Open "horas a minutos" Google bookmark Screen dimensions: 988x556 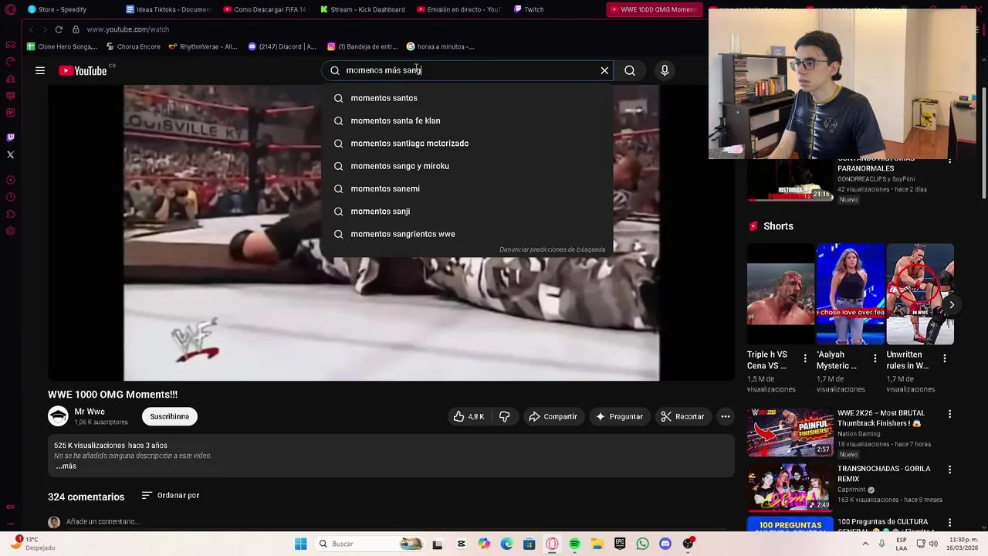pyautogui.click(x=441, y=46)
